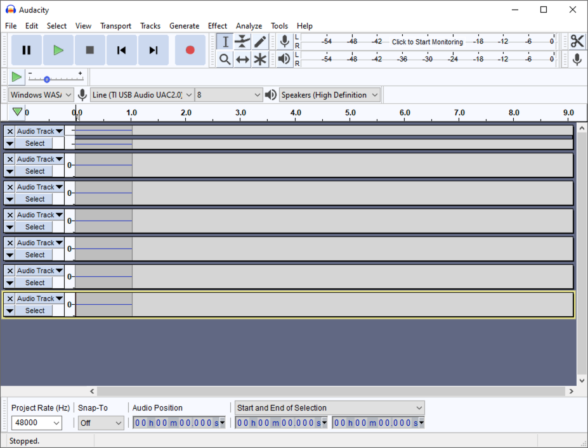The width and height of the screenshot is (588, 448).
Task: Open Speakers (High Definition) playback device dropdown
Action: point(330,95)
